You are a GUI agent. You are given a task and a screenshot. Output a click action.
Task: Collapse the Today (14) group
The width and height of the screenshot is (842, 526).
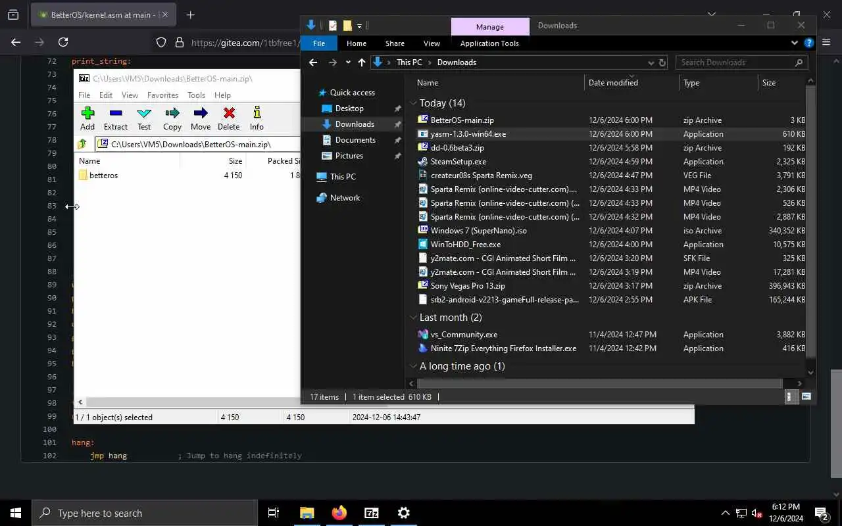414,103
